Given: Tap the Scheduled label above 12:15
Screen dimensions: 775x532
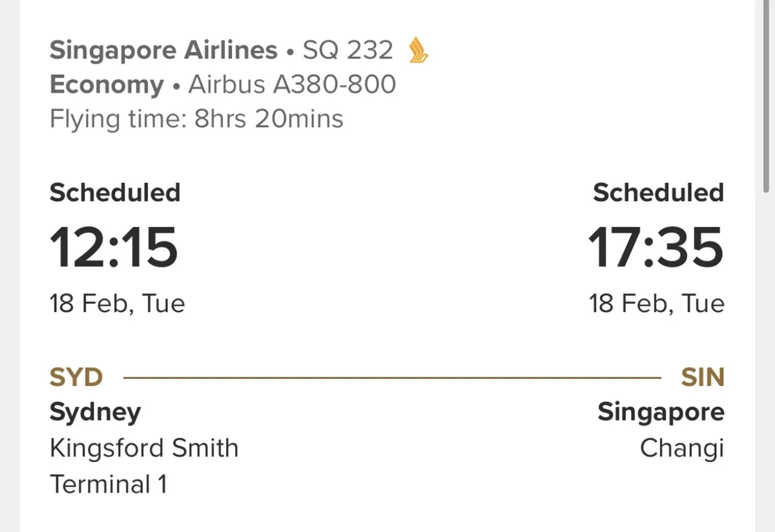Looking at the screenshot, I should click(x=115, y=193).
